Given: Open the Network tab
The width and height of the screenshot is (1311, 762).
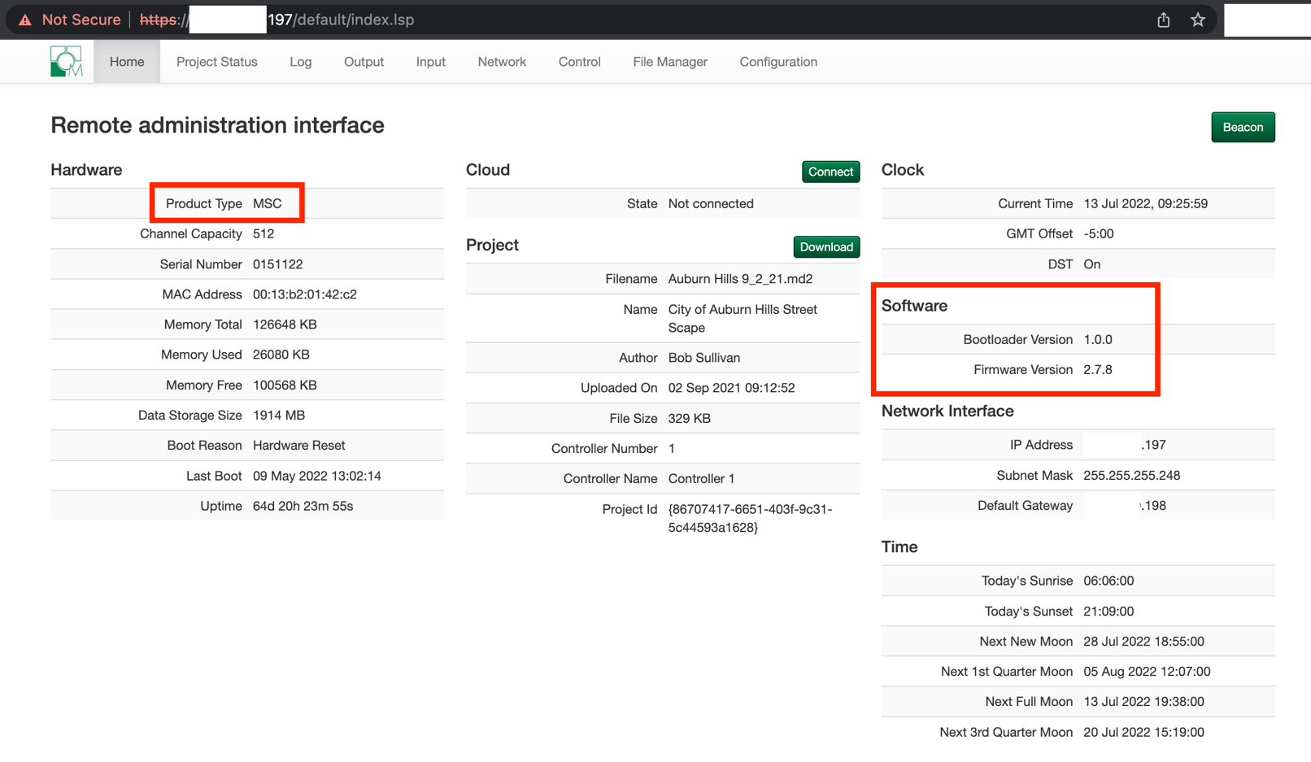Looking at the screenshot, I should click(502, 62).
